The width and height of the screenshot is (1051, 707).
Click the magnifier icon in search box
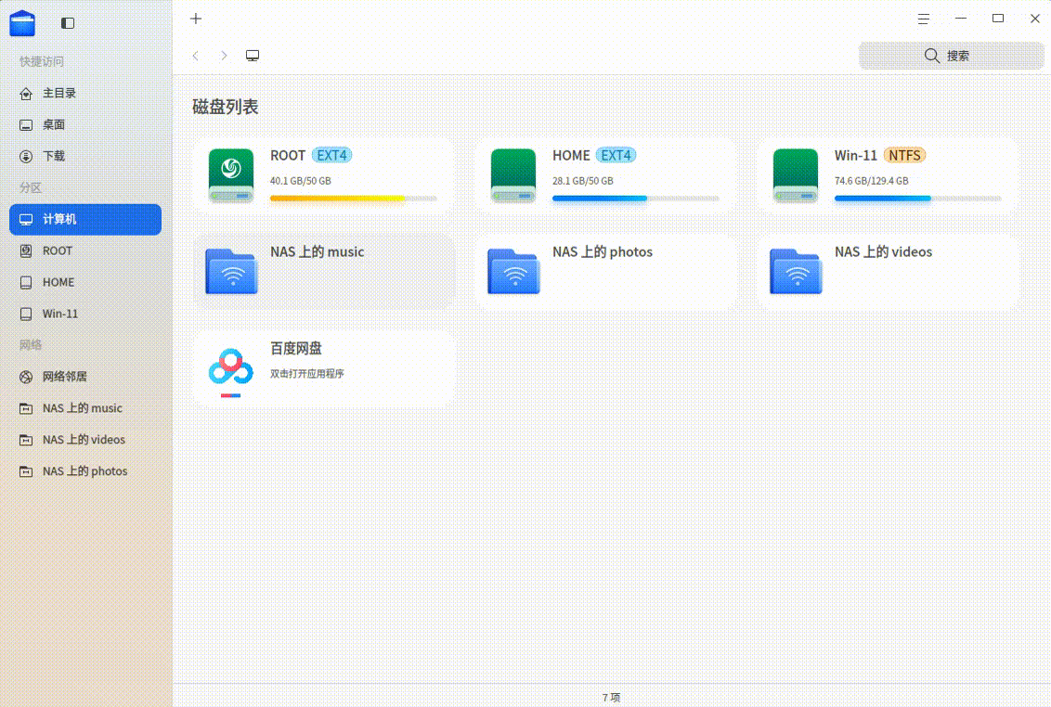(x=931, y=56)
